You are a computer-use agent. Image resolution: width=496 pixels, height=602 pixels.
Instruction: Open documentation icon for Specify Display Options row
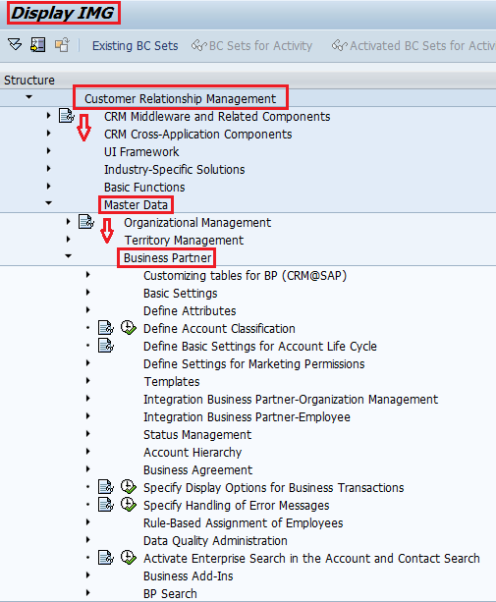[x=106, y=487]
